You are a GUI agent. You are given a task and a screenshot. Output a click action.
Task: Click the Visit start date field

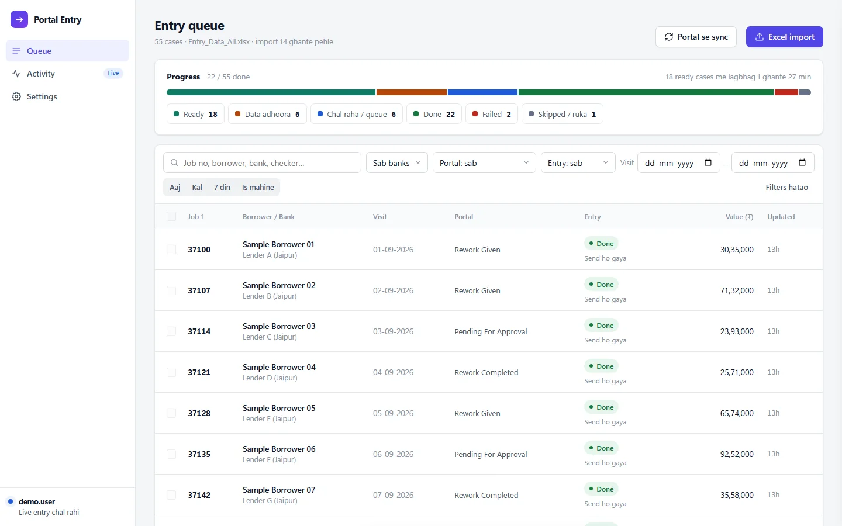(x=678, y=163)
